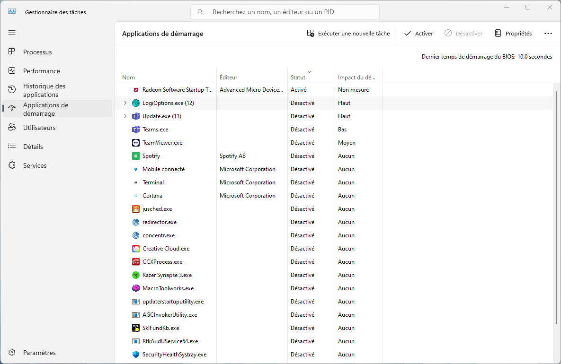Click the Activer button
This screenshot has width=561, height=364.
(x=419, y=34)
